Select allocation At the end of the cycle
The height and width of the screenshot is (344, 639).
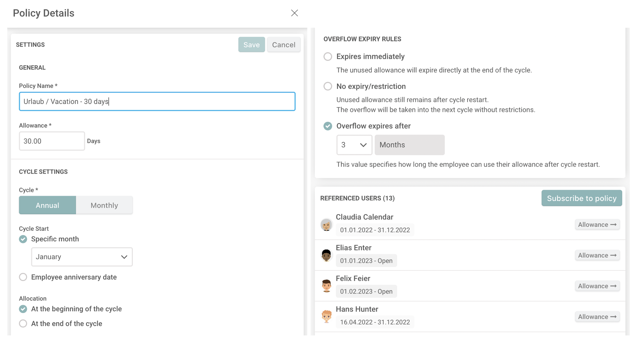(23, 324)
